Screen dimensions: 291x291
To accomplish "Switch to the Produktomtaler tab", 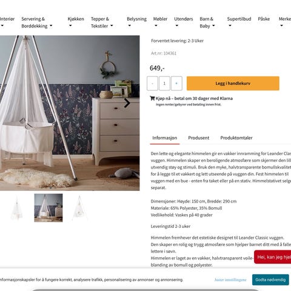I will (x=236, y=138).
